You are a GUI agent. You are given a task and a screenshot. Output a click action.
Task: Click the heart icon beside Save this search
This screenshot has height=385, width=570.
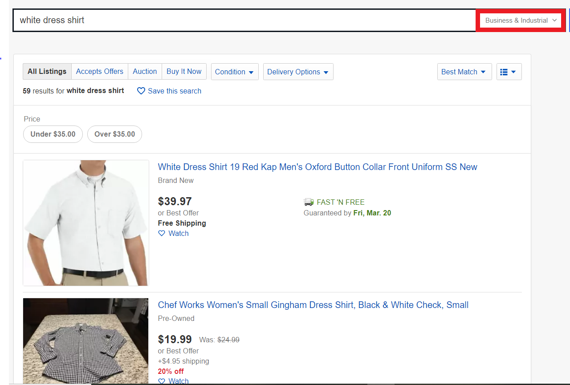[141, 91]
